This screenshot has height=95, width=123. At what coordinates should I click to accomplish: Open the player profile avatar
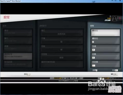click(x=114, y=18)
